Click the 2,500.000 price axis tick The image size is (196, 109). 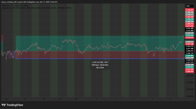tap(189, 96)
